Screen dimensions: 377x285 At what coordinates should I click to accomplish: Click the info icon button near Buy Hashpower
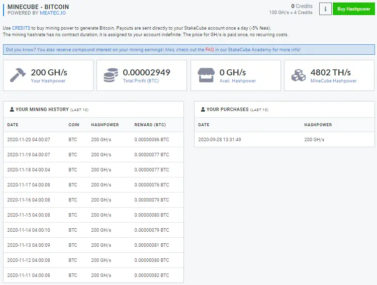click(325, 9)
